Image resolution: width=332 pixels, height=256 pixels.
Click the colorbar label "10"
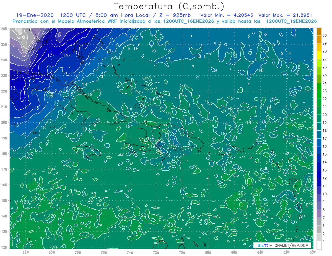click(325, 194)
